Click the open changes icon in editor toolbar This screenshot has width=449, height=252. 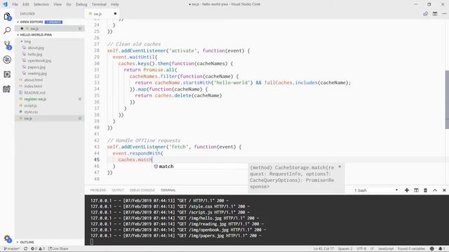click(x=426, y=14)
